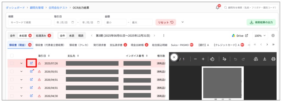Screen dimensions: 282x103
Task: Tick checkbox of 2025/07/26 row
Action: [x=12, y=63]
